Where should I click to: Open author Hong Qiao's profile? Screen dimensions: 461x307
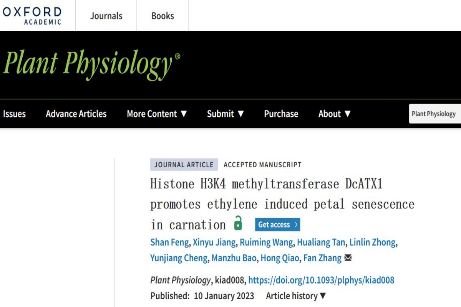pos(280,258)
